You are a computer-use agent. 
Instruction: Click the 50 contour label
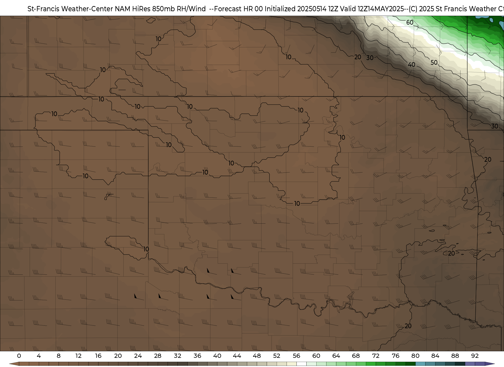[x=434, y=62]
